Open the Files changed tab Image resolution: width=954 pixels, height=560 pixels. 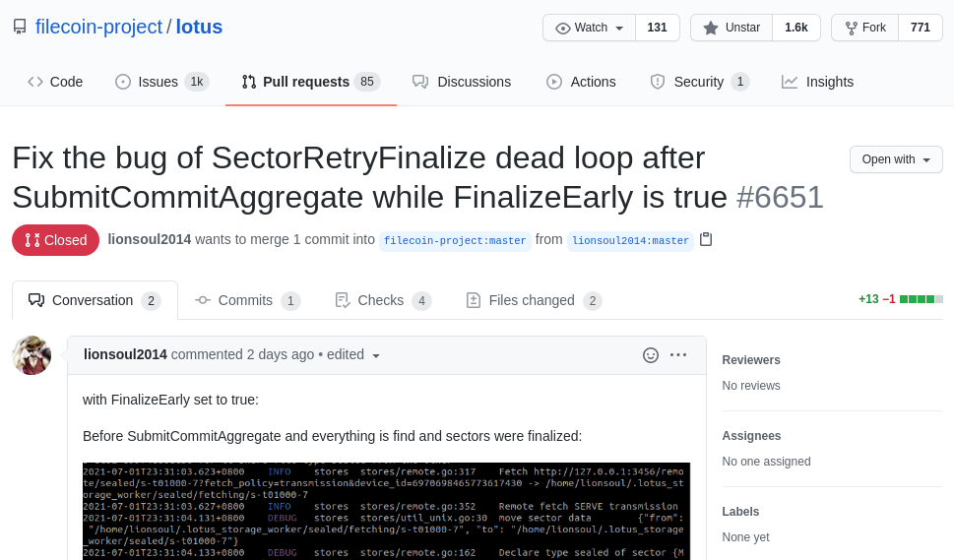pos(534,300)
